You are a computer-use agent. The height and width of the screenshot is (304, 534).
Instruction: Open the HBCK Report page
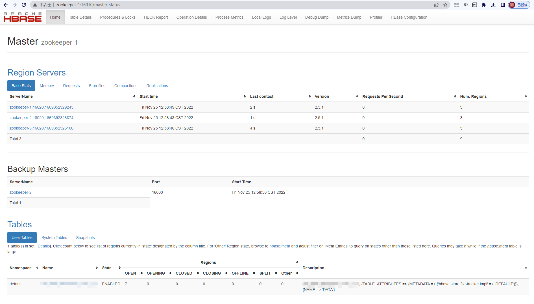click(156, 17)
